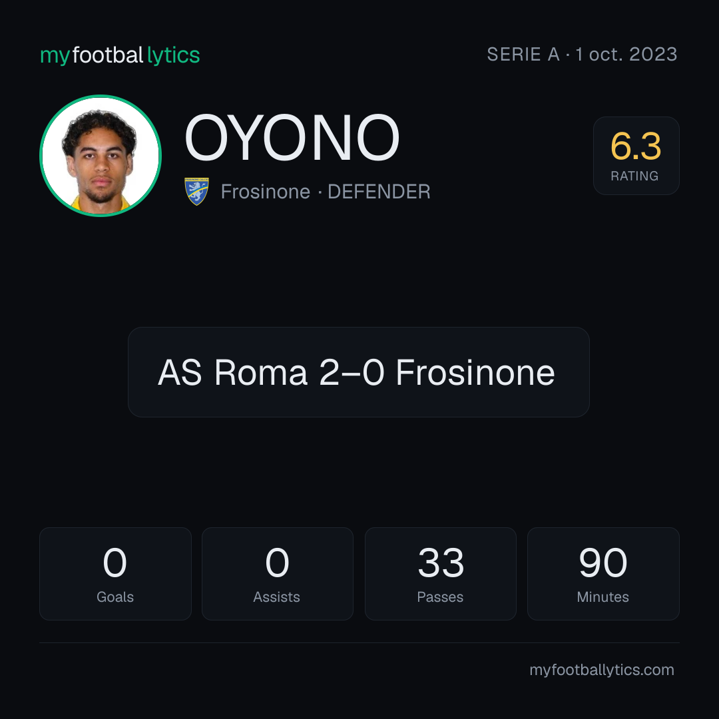
Task: Select the Goals stat card
Action: 115,574
